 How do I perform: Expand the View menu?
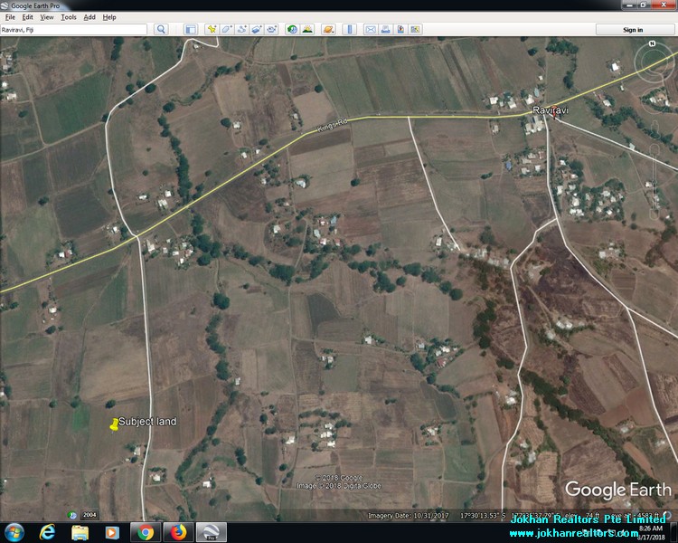[47, 17]
